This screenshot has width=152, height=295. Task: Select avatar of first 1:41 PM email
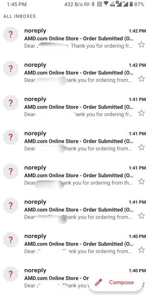10,103
